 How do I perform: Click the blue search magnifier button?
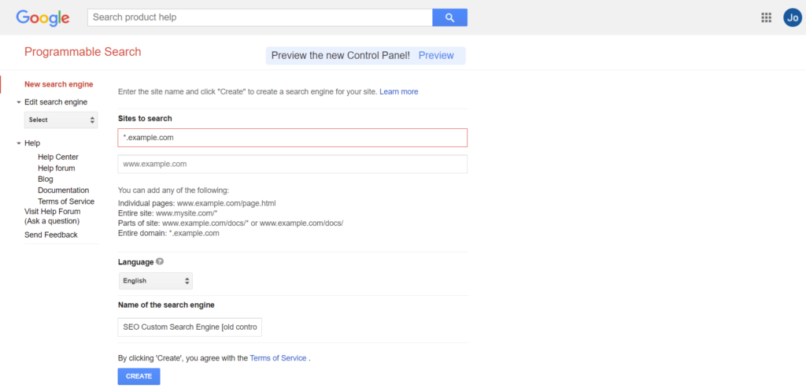(x=449, y=17)
